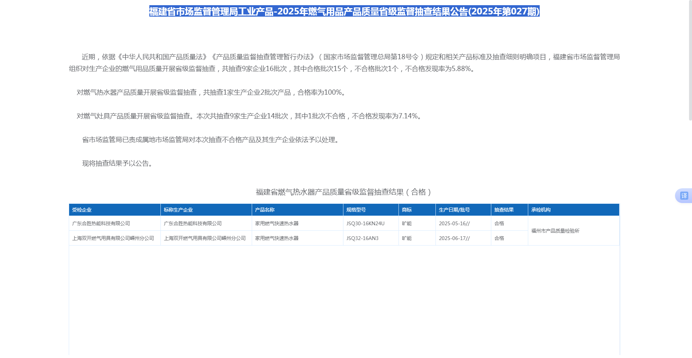Select the model cell JSQ32-16AN3

point(362,238)
